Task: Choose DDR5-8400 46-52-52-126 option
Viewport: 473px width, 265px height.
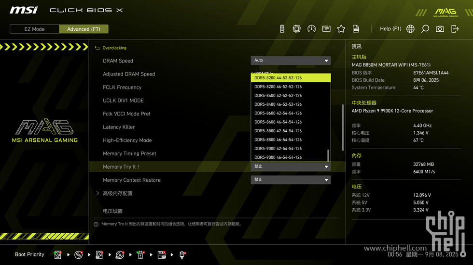Action: [291, 104]
